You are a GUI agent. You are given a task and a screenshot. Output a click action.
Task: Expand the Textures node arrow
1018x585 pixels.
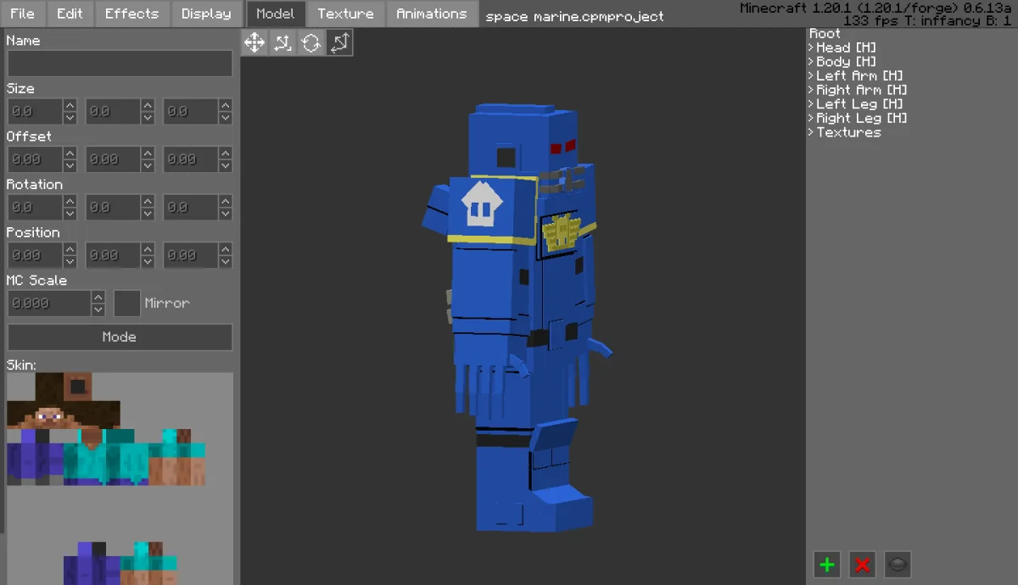[811, 132]
